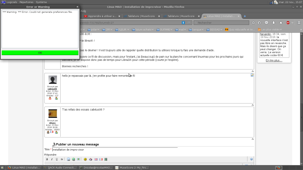
Task: Open a new Firefox tab with plus button
Action: click(245, 16)
